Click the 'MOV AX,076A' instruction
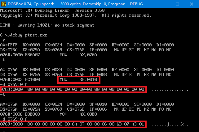Image resolution: width=199 pixels, height=132 pixels. pos(78,55)
